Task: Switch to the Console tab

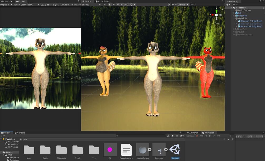Action: pos(20,133)
